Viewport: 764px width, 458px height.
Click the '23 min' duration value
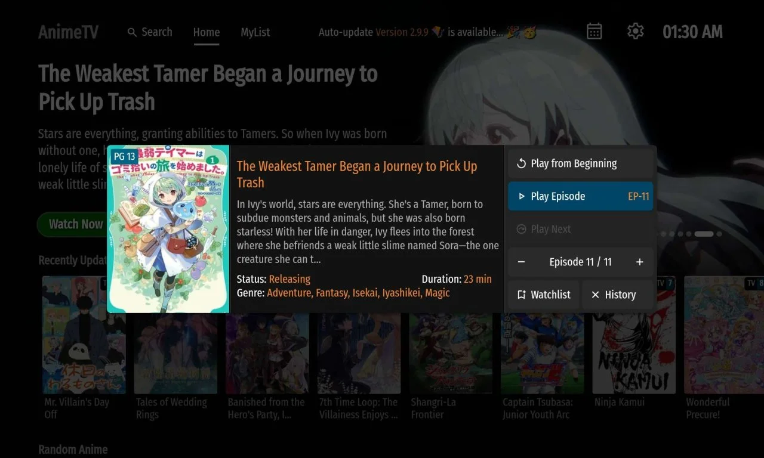click(478, 279)
